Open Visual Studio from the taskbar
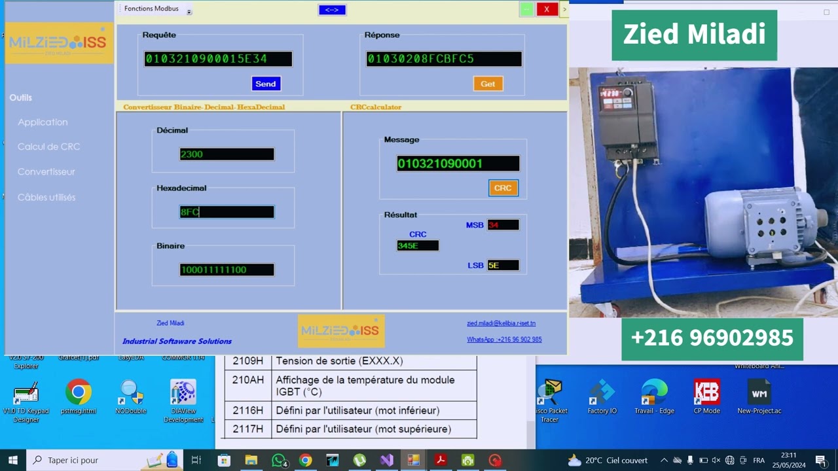The width and height of the screenshot is (838, 471). [387, 460]
